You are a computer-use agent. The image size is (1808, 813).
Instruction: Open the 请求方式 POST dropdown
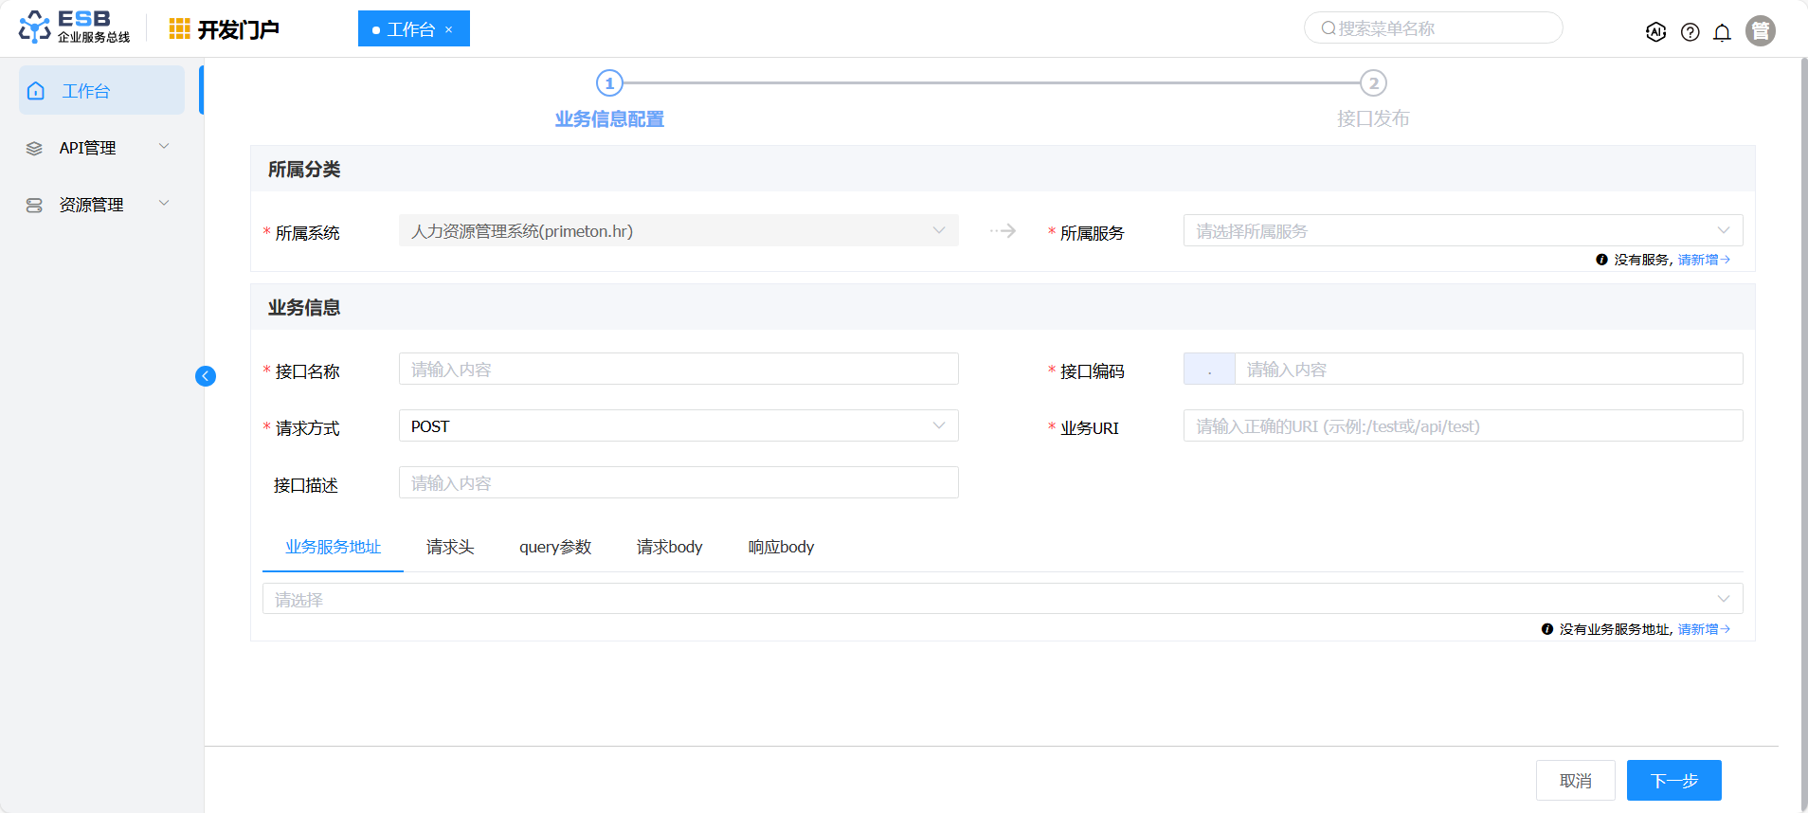point(678,426)
